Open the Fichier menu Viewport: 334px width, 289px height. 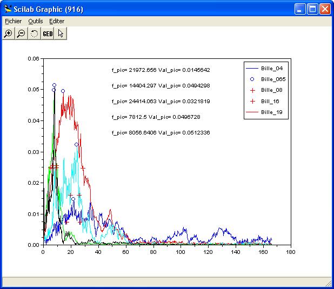tap(13, 21)
